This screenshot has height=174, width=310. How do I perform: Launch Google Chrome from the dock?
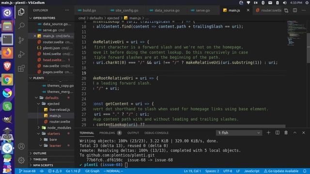coord(7,79)
